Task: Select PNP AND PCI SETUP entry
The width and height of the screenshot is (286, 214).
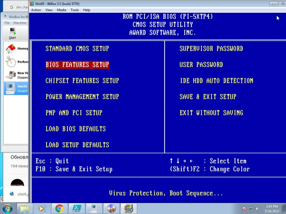Action: (x=74, y=113)
